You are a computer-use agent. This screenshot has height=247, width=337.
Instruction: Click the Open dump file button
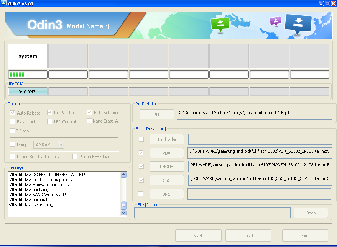tap(311, 213)
